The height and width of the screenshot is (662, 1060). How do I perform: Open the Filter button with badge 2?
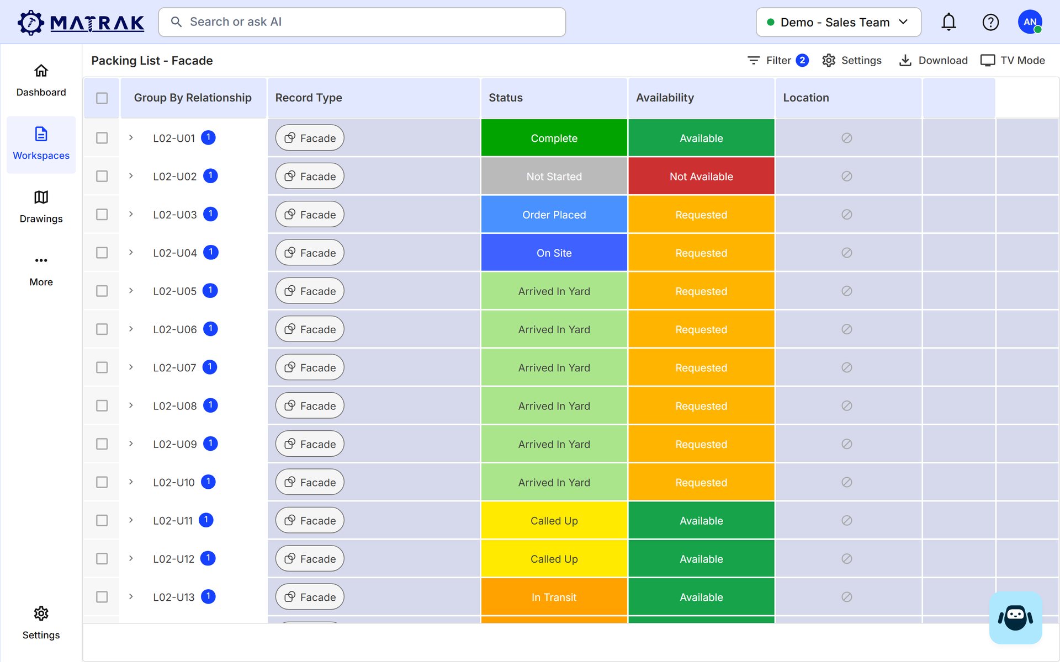(778, 60)
